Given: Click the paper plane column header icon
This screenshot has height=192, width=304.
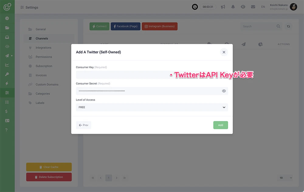Looking at the screenshot, I should [x=244, y=44].
